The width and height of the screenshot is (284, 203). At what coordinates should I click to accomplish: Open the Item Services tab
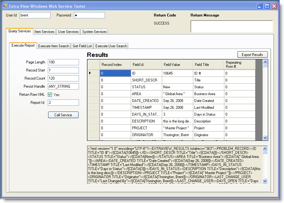[44, 32]
